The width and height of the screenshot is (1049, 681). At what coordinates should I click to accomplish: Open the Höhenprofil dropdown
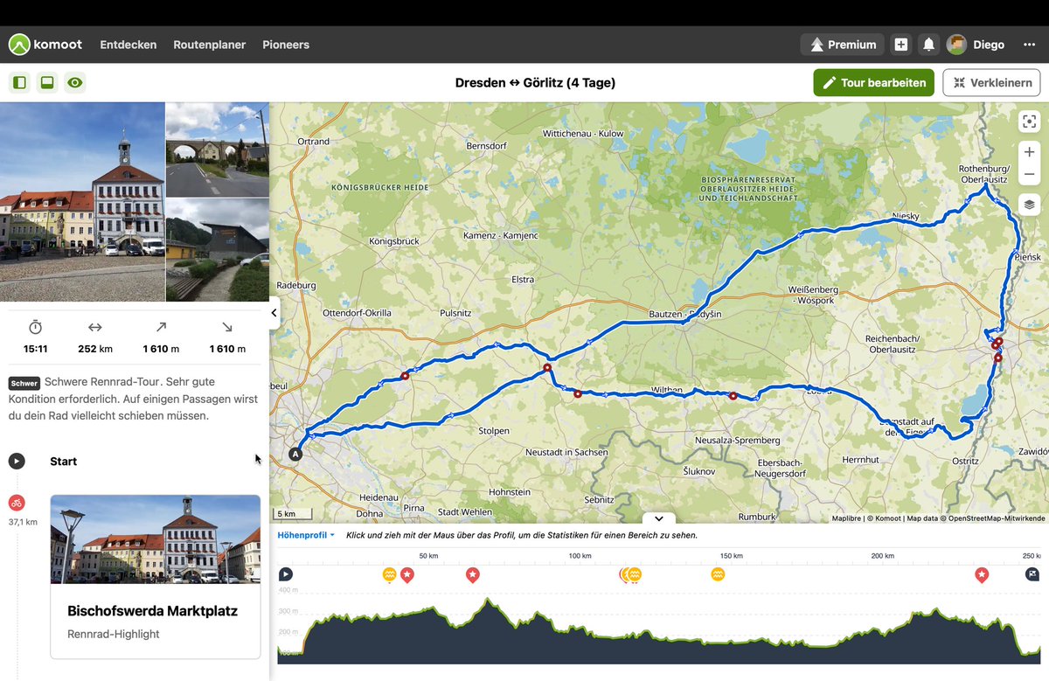click(306, 535)
